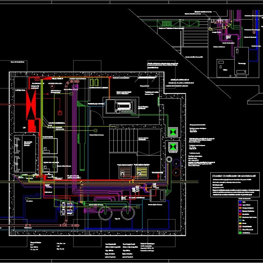This screenshot has height=263, width=263.
Task: Click the circular drain symbol with hatching
Action: click(169, 159)
